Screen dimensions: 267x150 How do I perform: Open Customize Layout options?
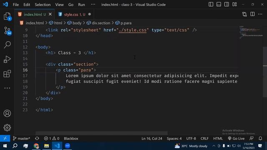[234, 5]
